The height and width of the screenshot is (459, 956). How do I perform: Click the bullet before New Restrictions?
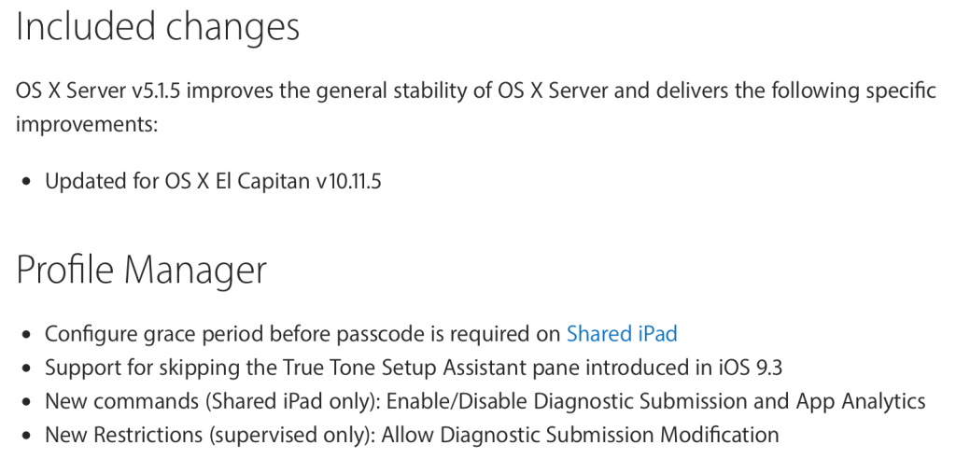click(26, 436)
